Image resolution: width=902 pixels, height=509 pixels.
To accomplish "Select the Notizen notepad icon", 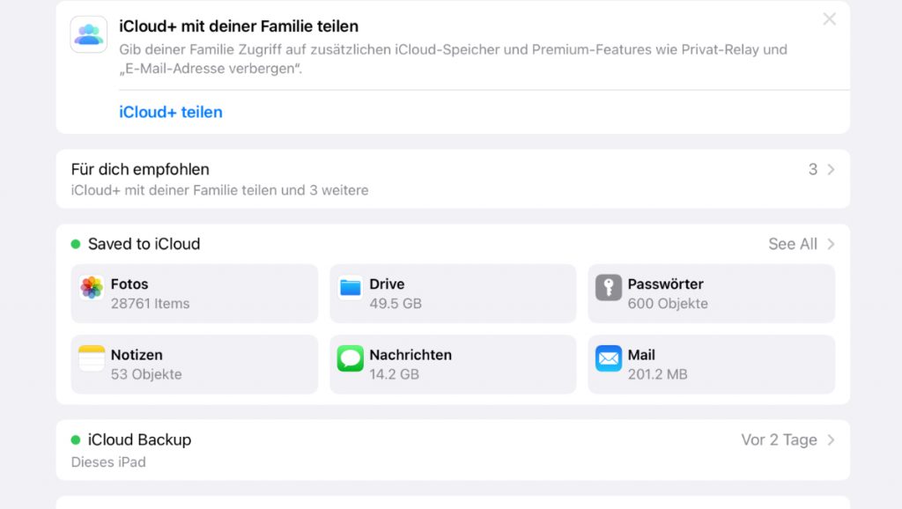I will click(x=92, y=358).
